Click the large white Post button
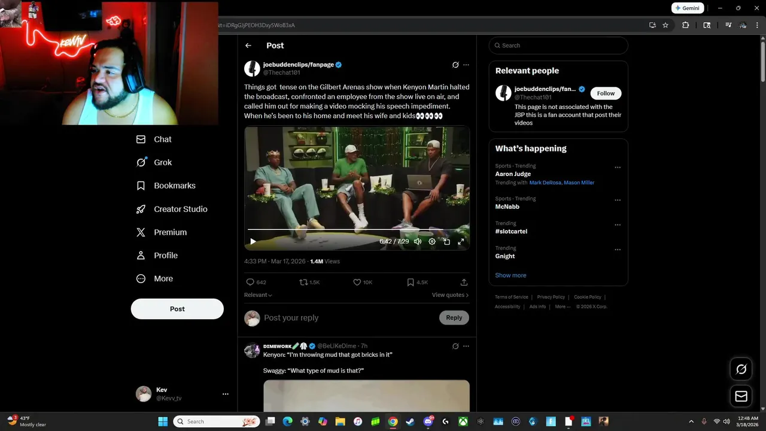766x431 pixels. pos(177,309)
